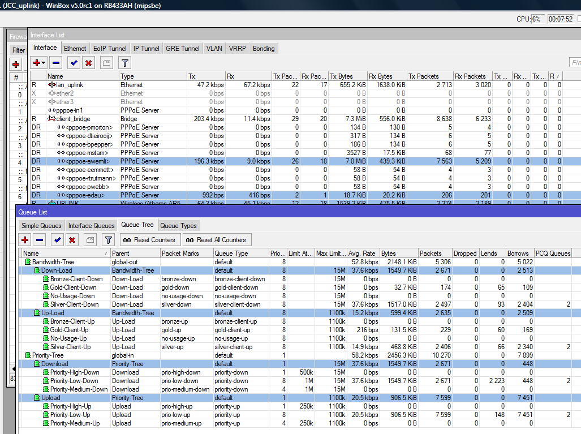Switch to the EoIP Tunnel tab
The image size is (581, 434).
(110, 49)
